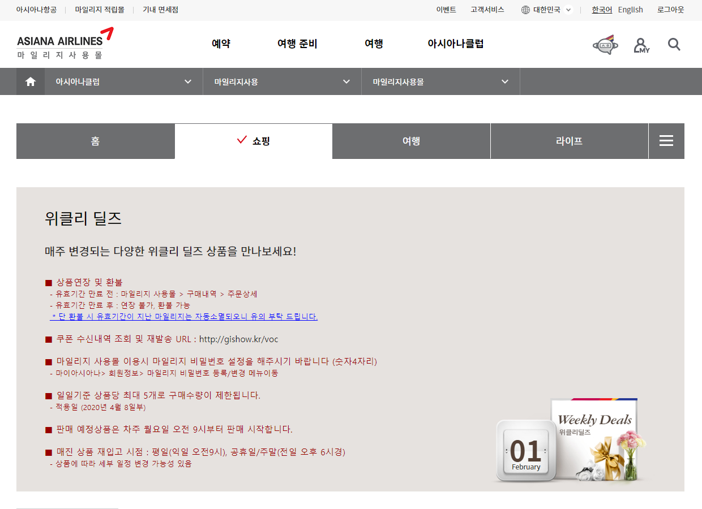The image size is (702, 509).
Task: Click the gishow.kr/voc coupon URL text
Action: [x=238, y=339]
